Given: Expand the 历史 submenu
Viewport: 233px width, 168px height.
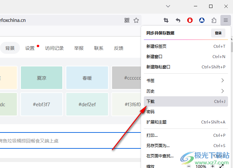Looking at the screenshot, I should click(186, 91).
